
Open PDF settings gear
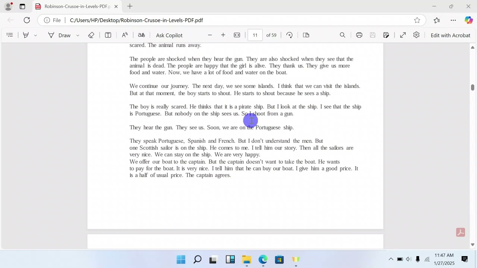(x=416, y=35)
